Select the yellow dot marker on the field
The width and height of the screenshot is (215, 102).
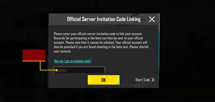tap(57, 70)
